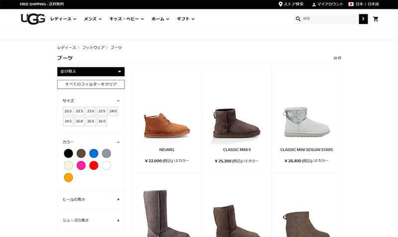Screen dimensions: 398x237
Task: Filter by white color swatch
Action: click(106, 166)
